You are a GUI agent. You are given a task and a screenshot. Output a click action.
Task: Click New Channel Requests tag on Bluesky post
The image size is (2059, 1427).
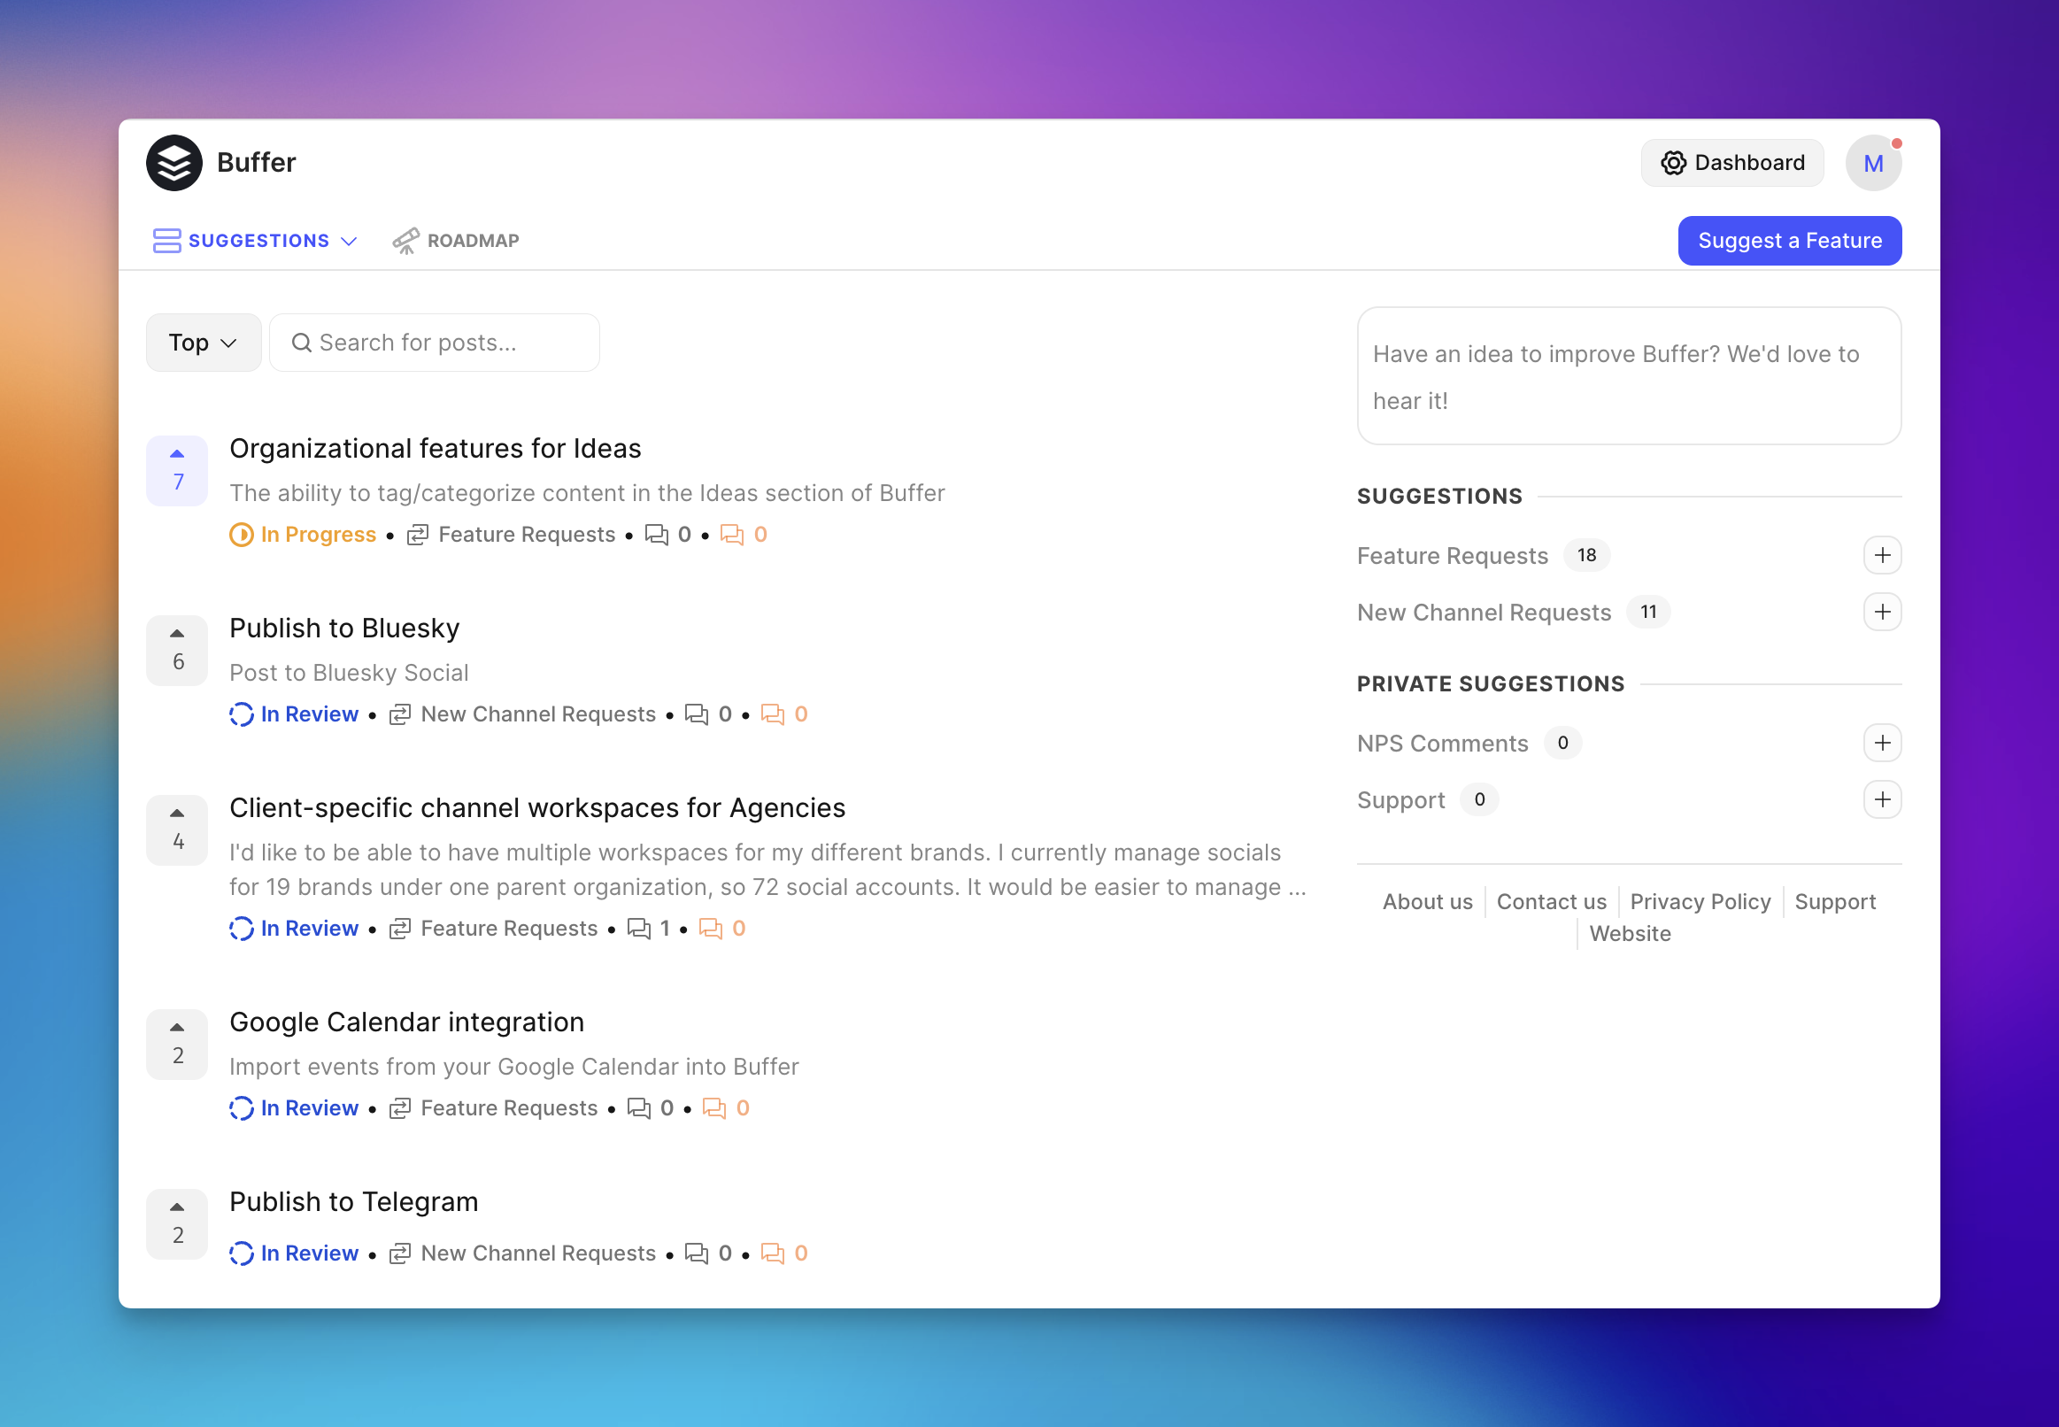(538, 714)
